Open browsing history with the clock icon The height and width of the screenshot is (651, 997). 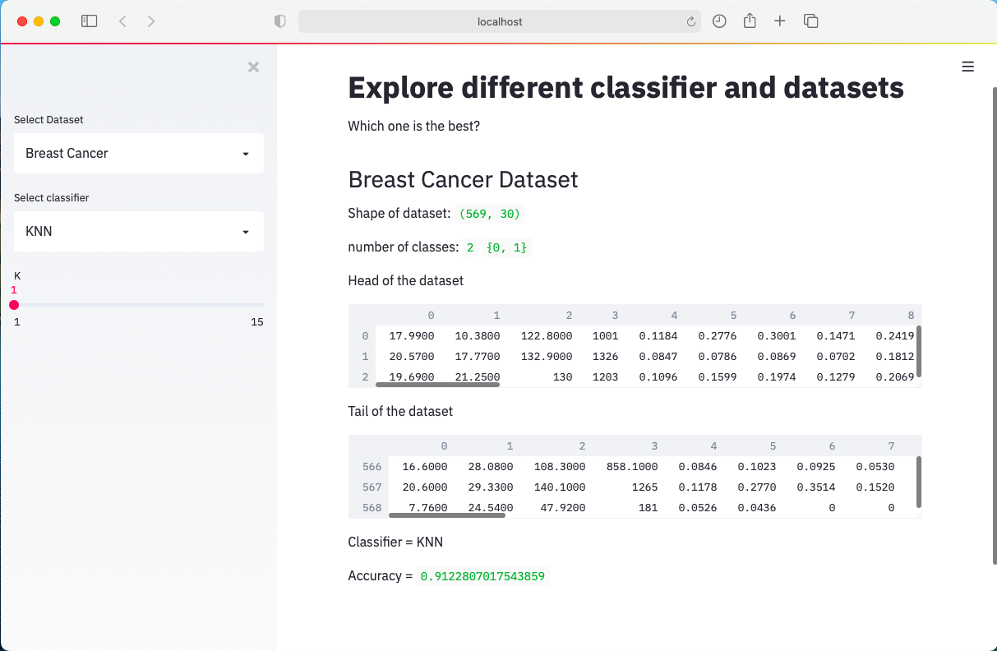point(719,21)
